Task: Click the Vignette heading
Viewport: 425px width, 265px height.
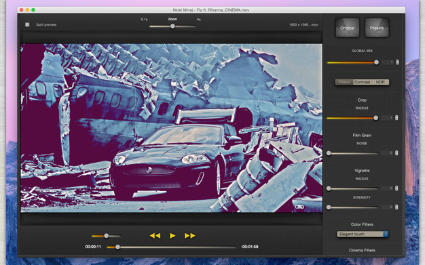Action: point(362,171)
